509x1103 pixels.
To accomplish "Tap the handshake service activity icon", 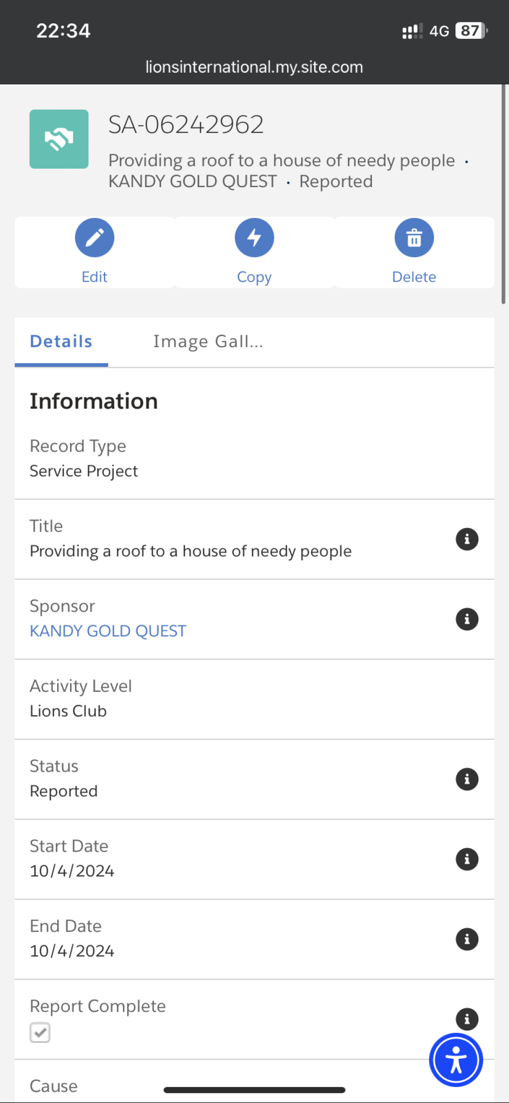I will pyautogui.click(x=59, y=139).
